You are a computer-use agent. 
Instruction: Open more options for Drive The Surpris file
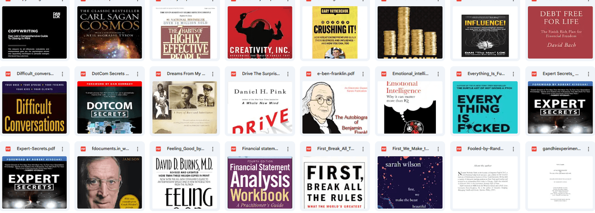(x=288, y=74)
